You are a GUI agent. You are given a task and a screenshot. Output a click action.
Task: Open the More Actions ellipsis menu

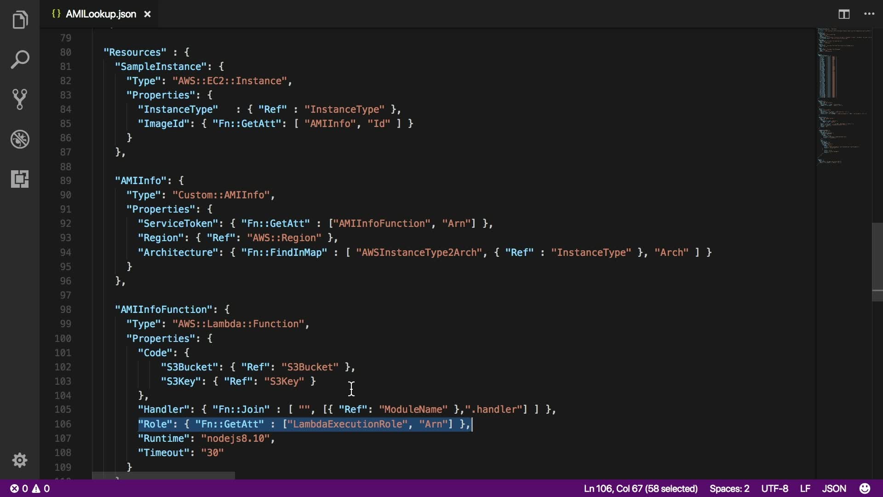pyautogui.click(x=869, y=14)
